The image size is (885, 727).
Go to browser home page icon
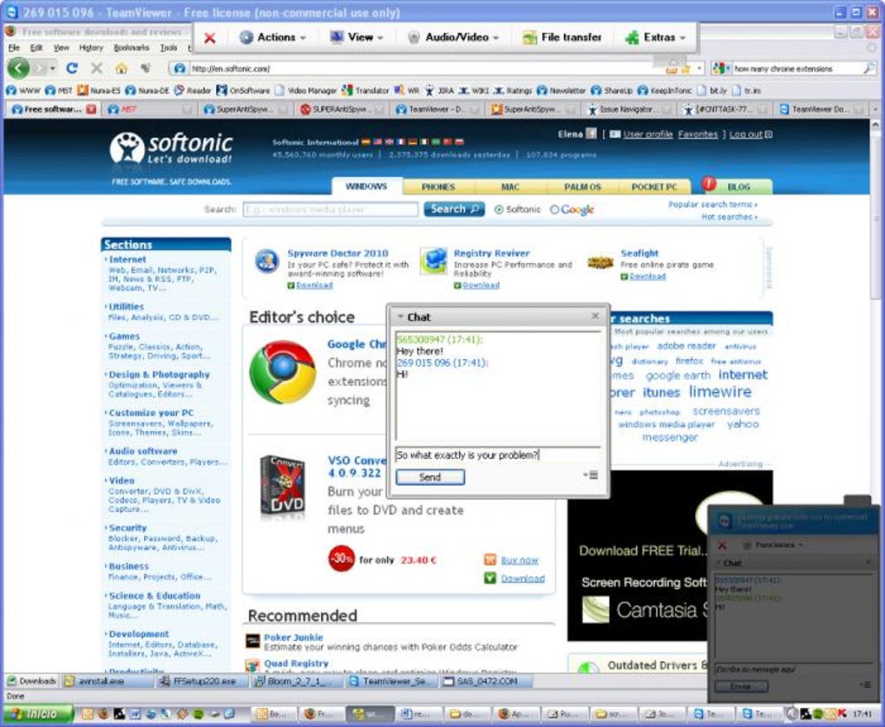(121, 69)
